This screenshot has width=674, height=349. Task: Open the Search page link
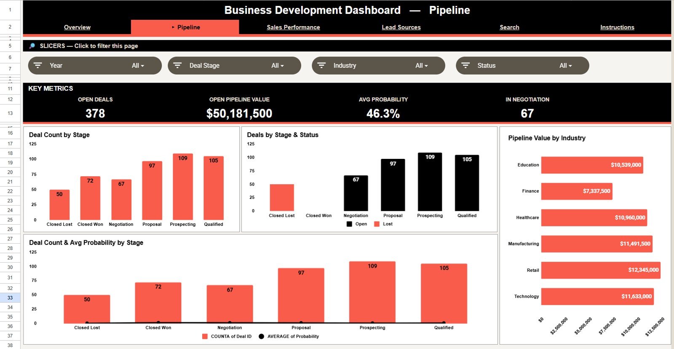pos(509,27)
